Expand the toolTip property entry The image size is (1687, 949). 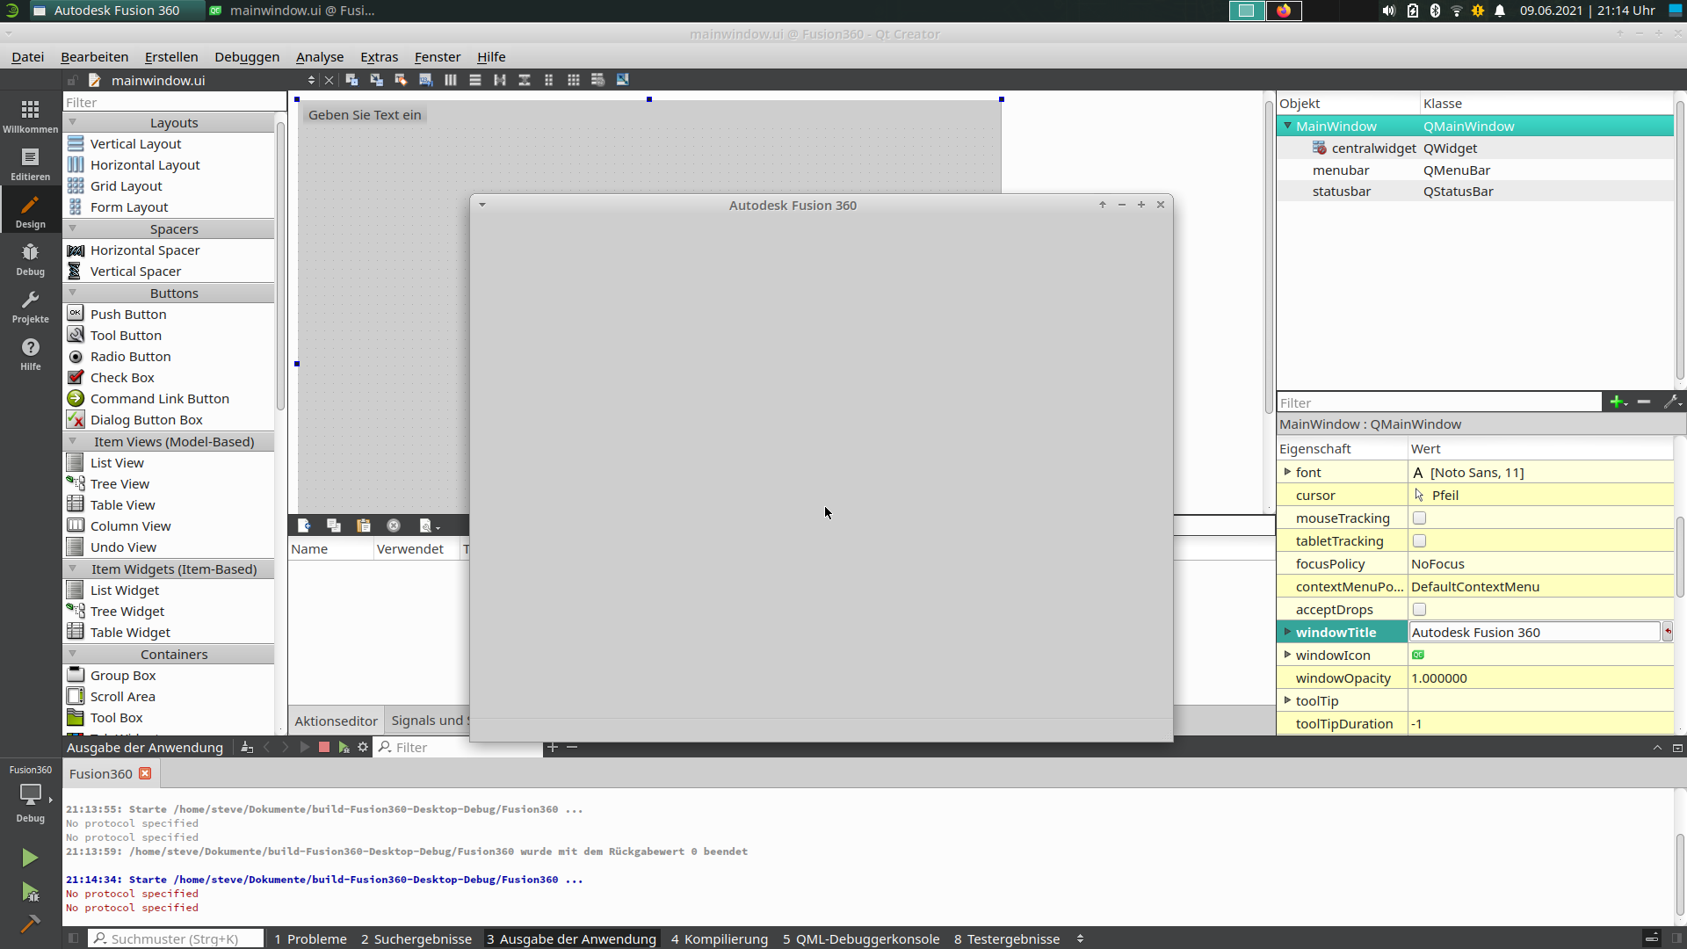click(x=1288, y=700)
